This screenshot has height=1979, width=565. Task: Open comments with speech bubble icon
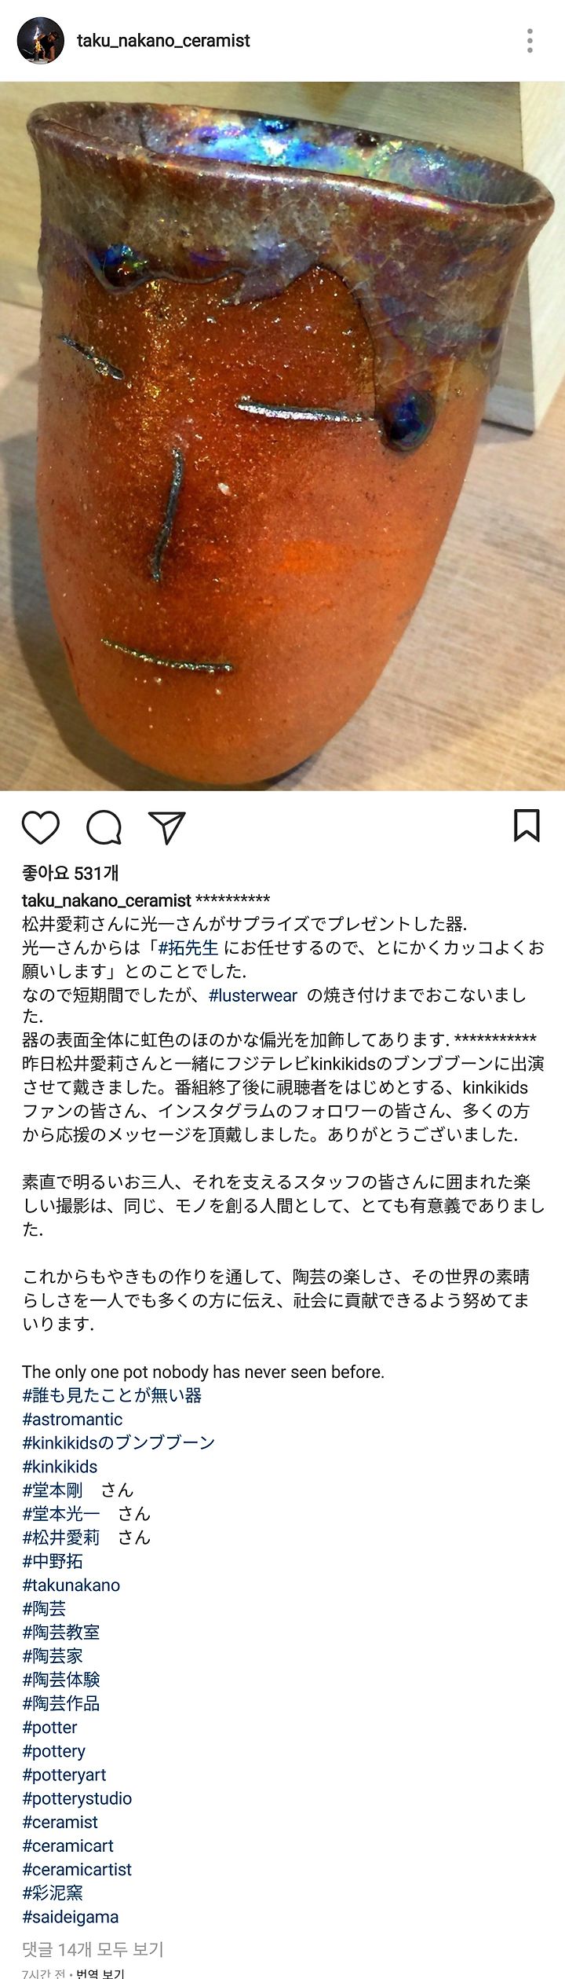pyautogui.click(x=104, y=827)
